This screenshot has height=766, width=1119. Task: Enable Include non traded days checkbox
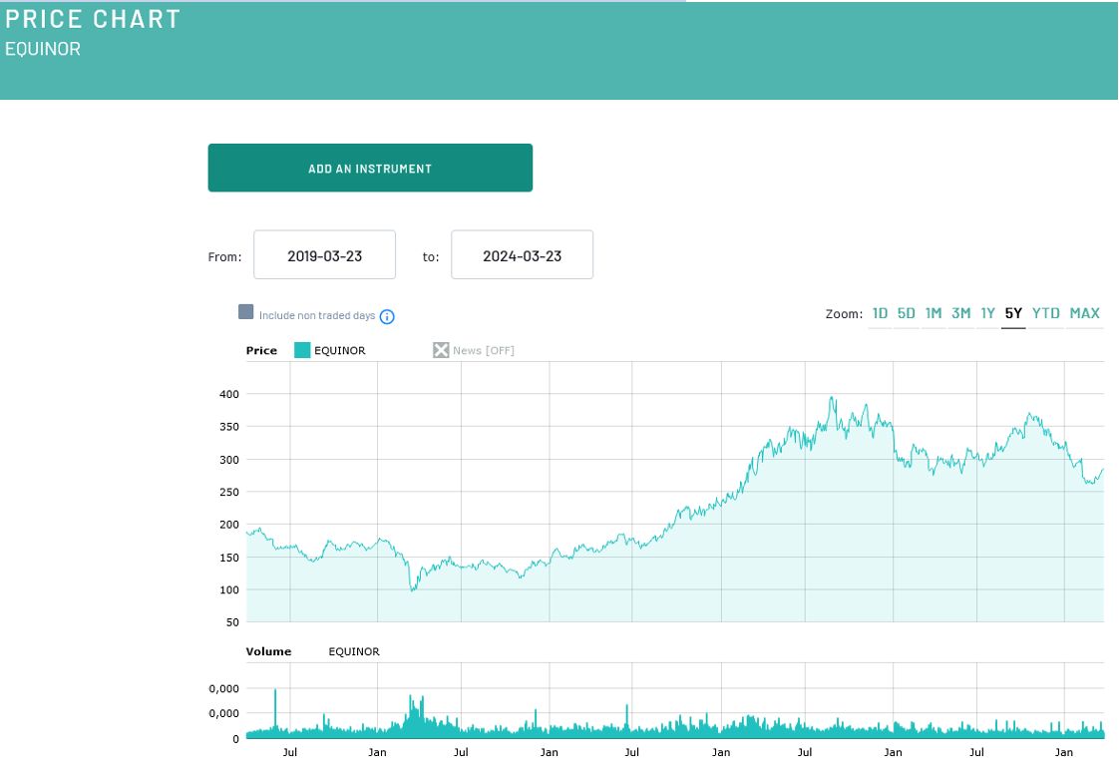[x=246, y=312]
